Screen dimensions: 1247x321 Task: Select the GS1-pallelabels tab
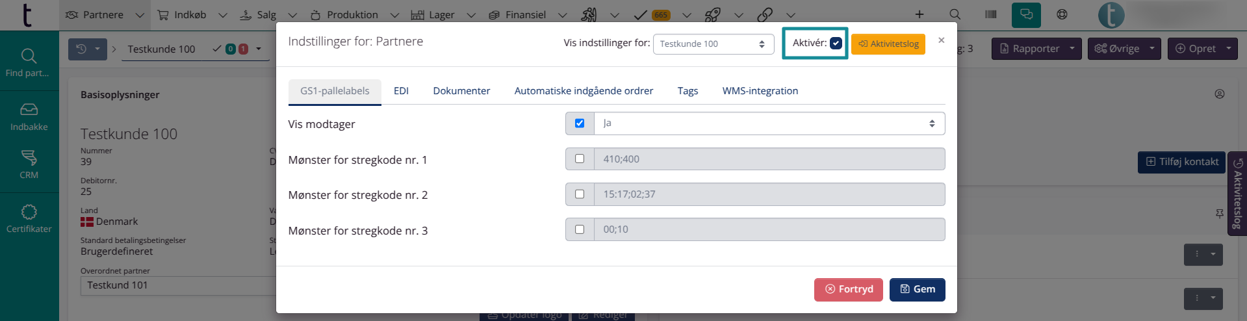click(x=335, y=91)
